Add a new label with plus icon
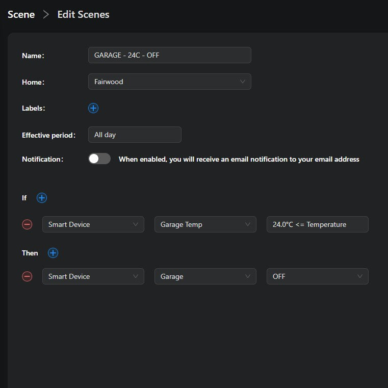The image size is (388, 388). pos(93,108)
